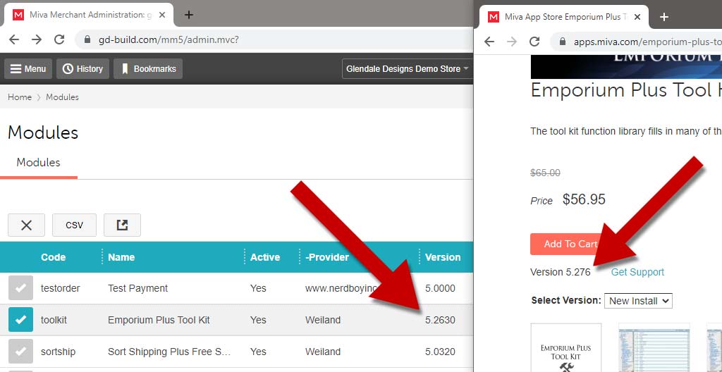Viewport: 722px width, 372px height.
Task: Open new tab in Miva App Store window
Action: pyautogui.click(x=663, y=17)
